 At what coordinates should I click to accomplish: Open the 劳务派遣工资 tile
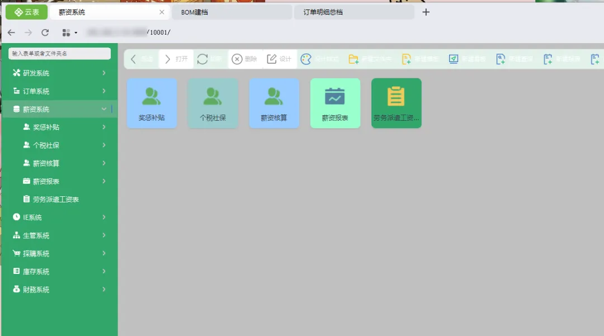pyautogui.click(x=397, y=103)
